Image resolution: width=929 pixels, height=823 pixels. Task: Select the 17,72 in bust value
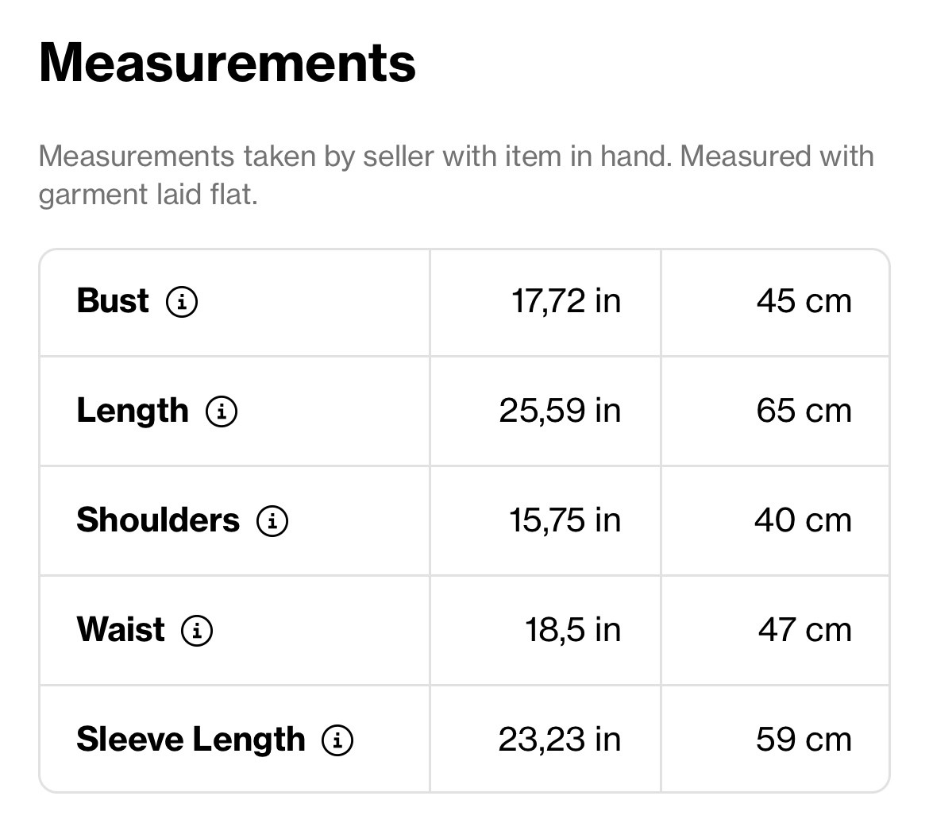[566, 301]
